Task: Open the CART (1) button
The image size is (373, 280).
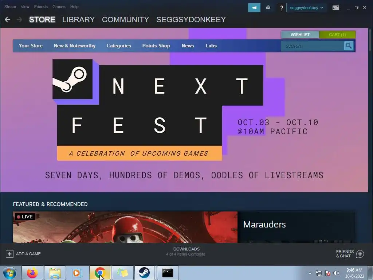Action: point(337,35)
